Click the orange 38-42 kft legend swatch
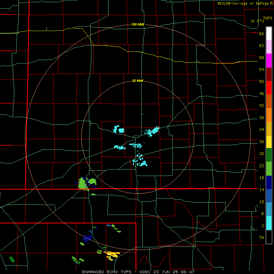Viewport: 274px width, 274px height. coord(269,115)
